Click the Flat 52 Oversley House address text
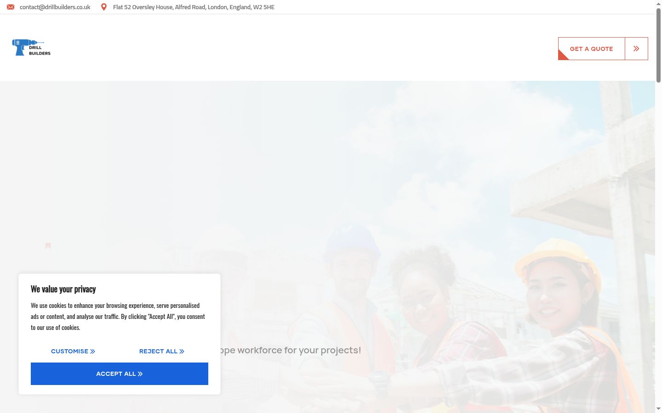Screen dimensions: 662x413 coord(194,7)
